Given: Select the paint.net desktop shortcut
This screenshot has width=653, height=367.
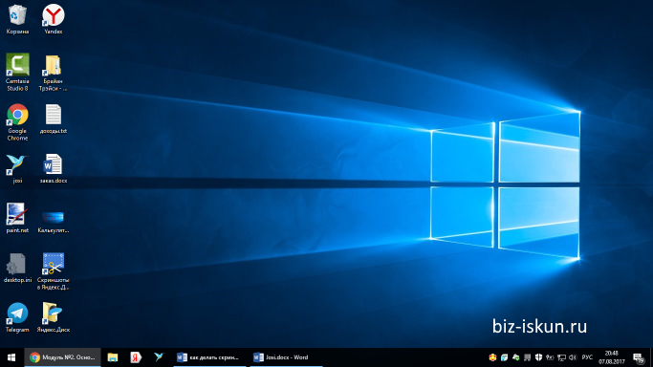Looking at the screenshot, I should pyautogui.click(x=17, y=218).
